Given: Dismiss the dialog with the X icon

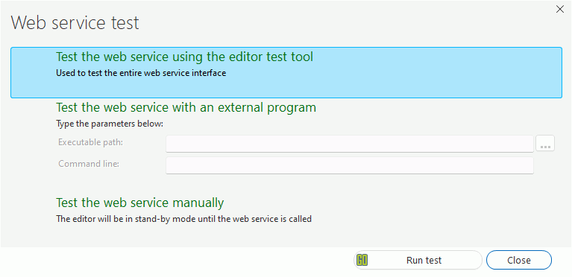Looking at the screenshot, I should tap(559, 10).
